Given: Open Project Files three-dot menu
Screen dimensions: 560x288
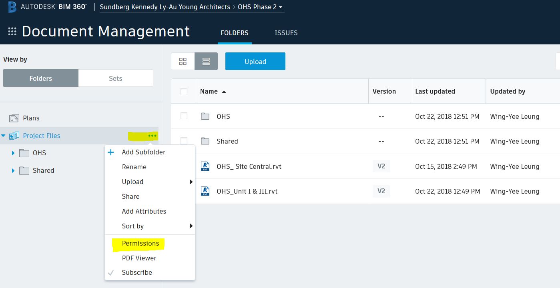Looking at the screenshot, I should click(152, 136).
